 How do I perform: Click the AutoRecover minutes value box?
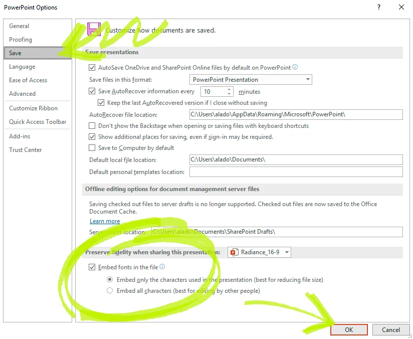(214, 91)
